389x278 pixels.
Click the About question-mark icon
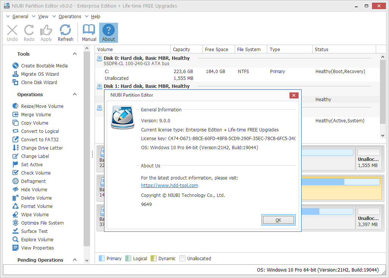coord(109,30)
